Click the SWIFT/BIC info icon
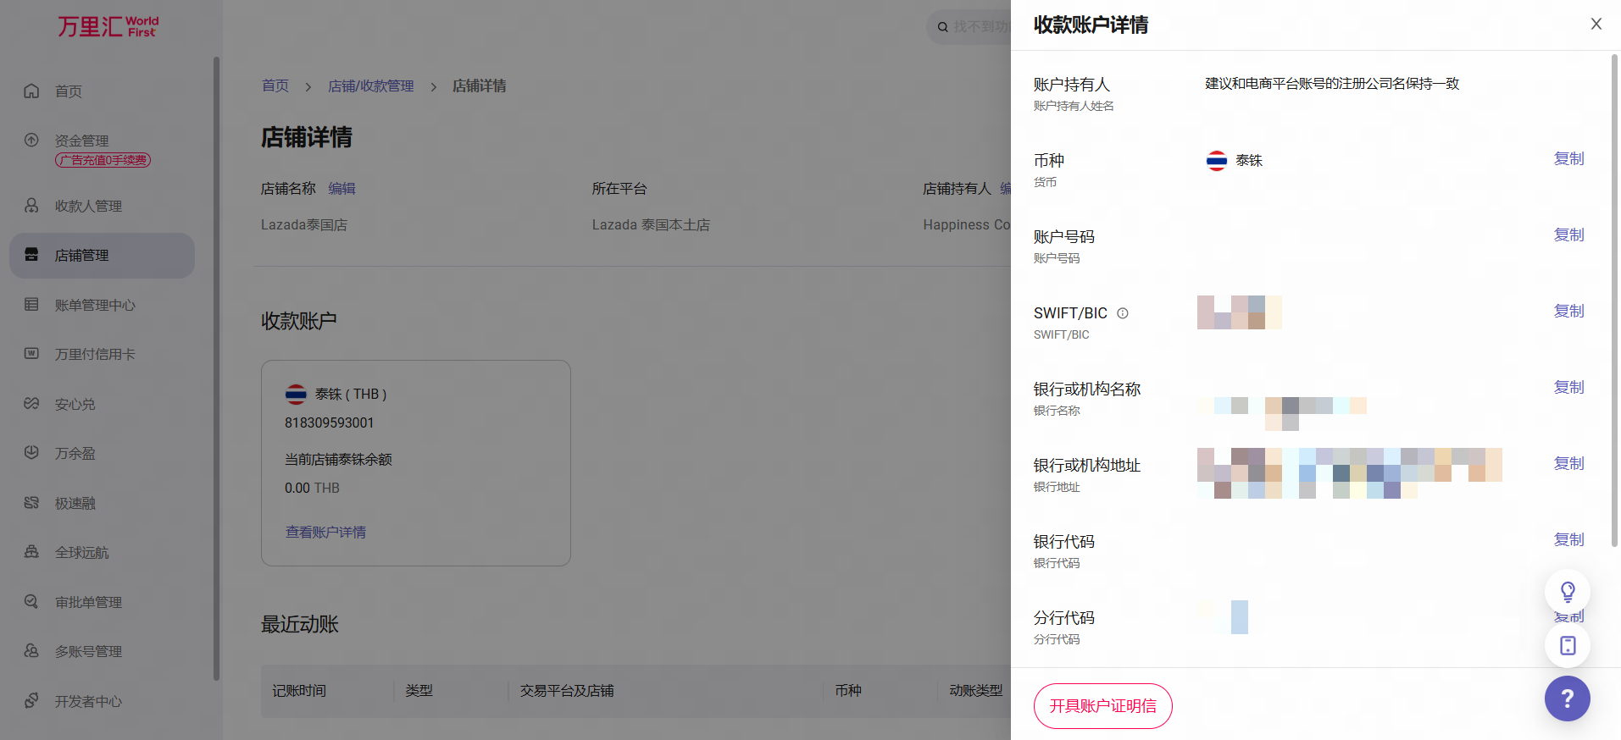Viewport: 1621px width, 740px height. point(1123,313)
